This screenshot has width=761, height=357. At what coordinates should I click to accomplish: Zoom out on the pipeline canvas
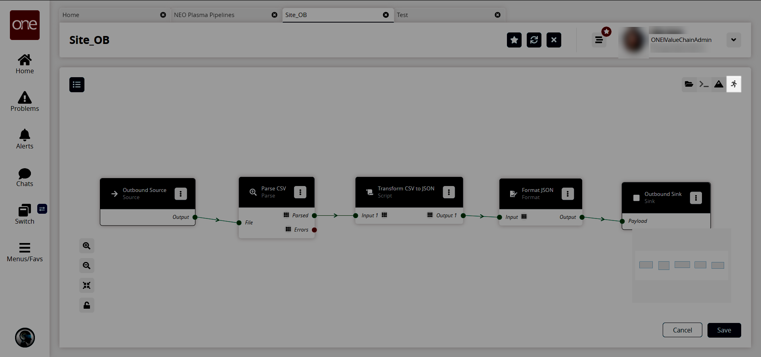click(87, 266)
